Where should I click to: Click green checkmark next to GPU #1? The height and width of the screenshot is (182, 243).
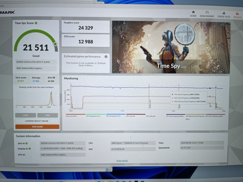(27, 143)
